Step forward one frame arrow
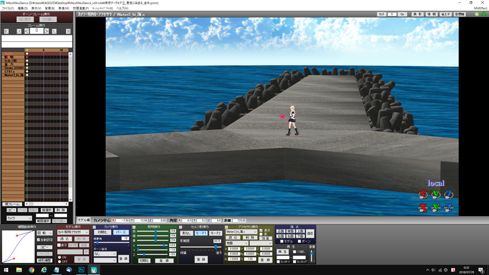 (47, 31)
